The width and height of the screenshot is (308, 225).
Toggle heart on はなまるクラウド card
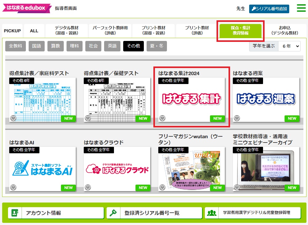88,187
